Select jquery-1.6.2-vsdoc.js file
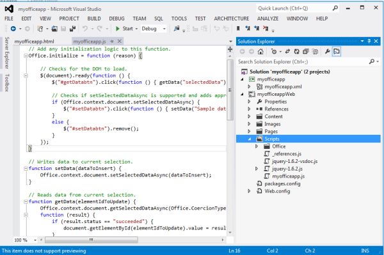 point(294,161)
